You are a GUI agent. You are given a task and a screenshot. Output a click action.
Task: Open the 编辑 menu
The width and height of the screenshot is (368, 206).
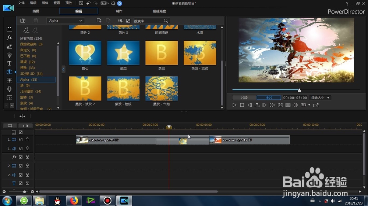(x=33, y=3)
